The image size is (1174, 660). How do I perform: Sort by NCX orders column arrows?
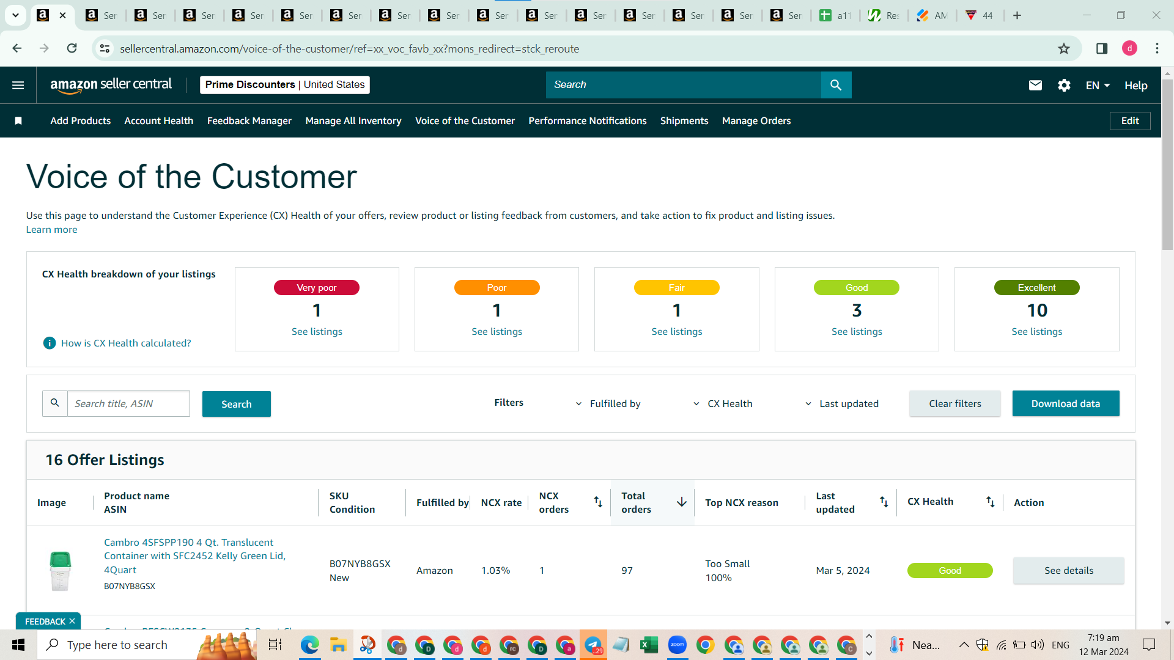click(x=598, y=502)
